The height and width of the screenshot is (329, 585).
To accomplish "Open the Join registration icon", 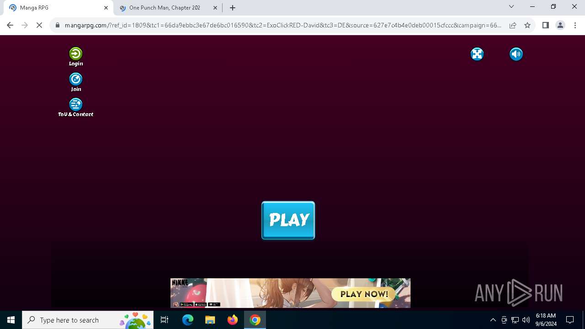I will click(x=76, y=79).
